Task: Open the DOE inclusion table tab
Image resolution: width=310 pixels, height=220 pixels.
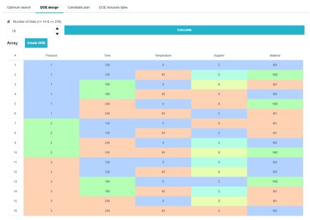Action: [113, 7]
